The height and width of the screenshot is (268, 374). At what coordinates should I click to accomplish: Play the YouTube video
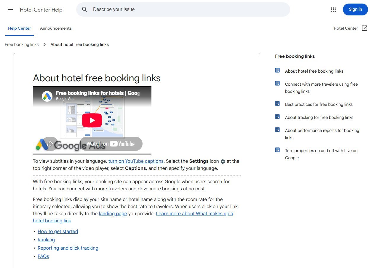[92, 120]
